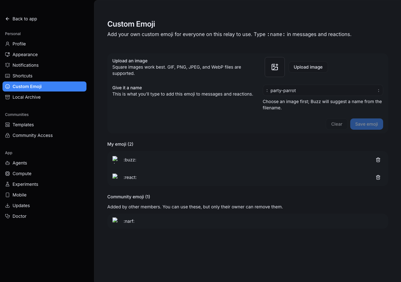Go to Community Access

click(x=44, y=135)
